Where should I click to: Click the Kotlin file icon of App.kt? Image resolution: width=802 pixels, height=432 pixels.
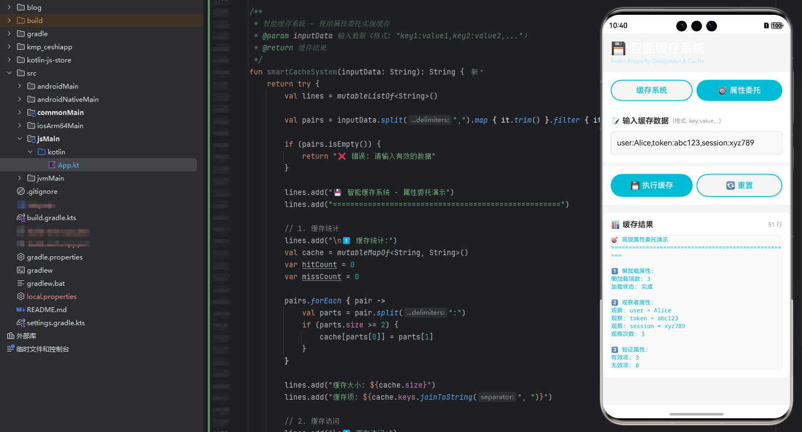tap(52, 165)
